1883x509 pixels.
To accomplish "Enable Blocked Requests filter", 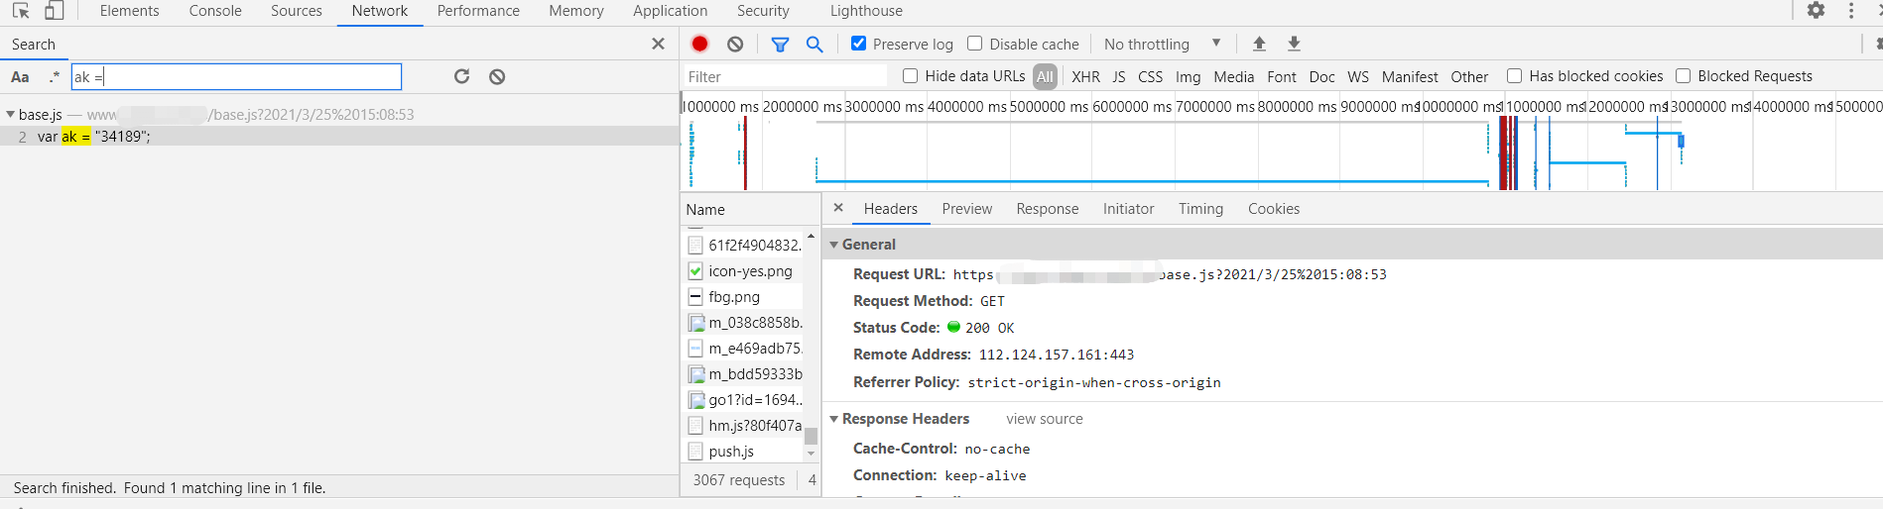I will (1683, 76).
